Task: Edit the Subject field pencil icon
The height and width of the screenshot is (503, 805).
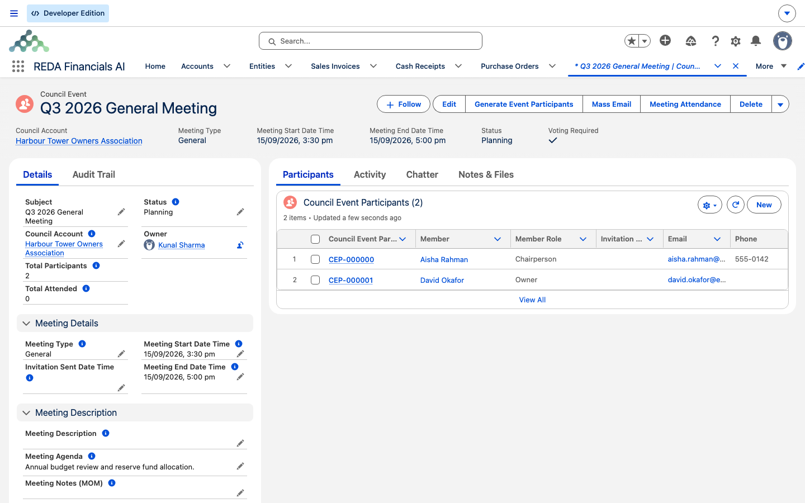Action: (121, 212)
